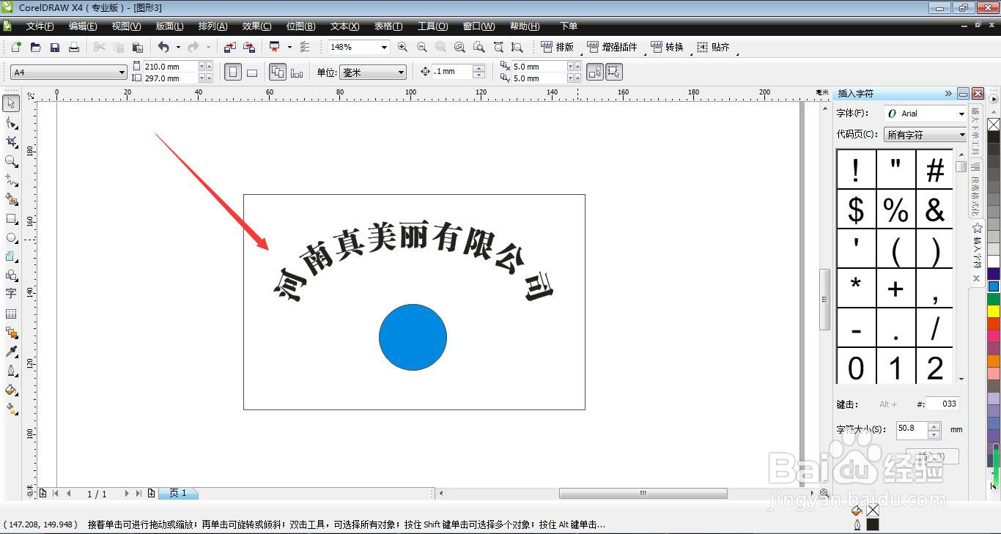Screen dimensions: 1001x534
Task: Select the Crop tool
Action: point(11,141)
